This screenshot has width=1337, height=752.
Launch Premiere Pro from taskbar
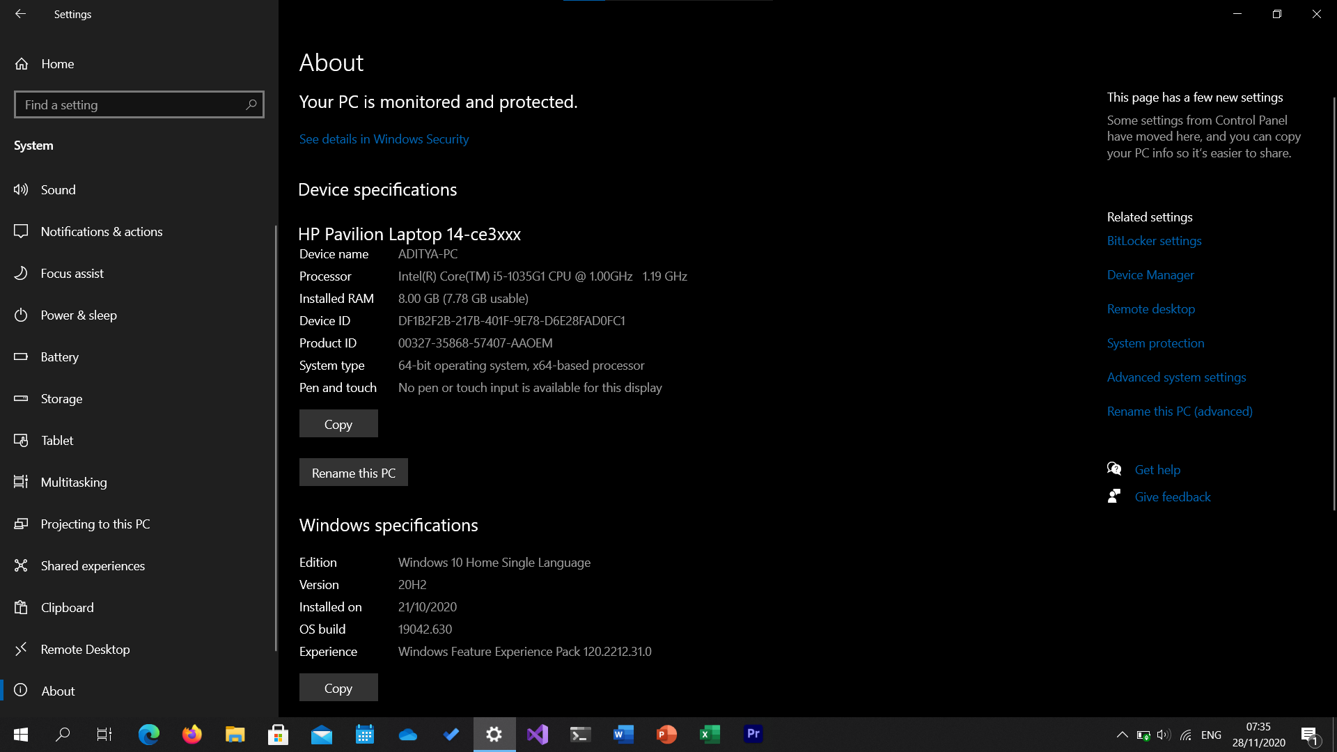753,735
